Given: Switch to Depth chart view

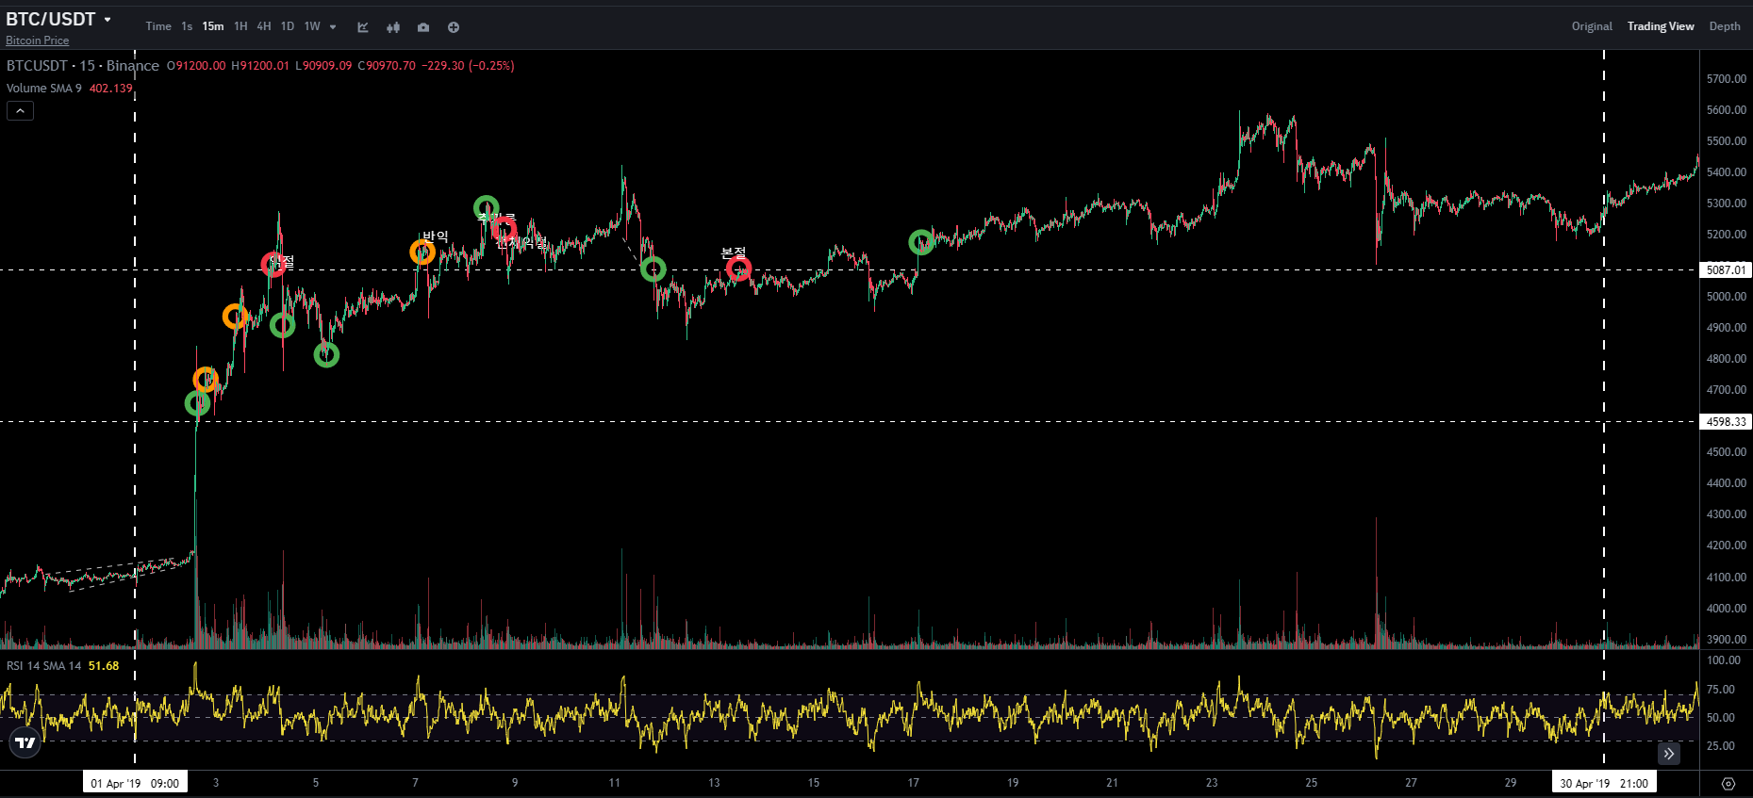Looking at the screenshot, I should [1725, 26].
